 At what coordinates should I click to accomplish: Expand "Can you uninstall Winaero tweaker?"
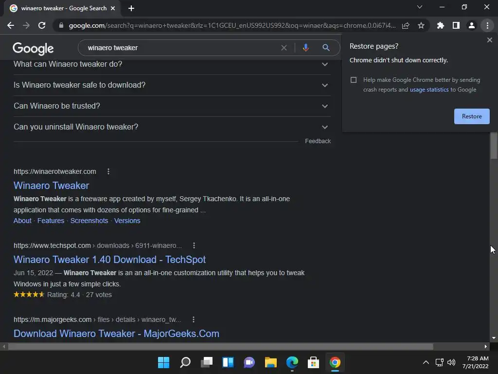coord(172,127)
